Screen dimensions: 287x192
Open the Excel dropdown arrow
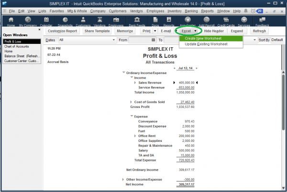(x=196, y=31)
